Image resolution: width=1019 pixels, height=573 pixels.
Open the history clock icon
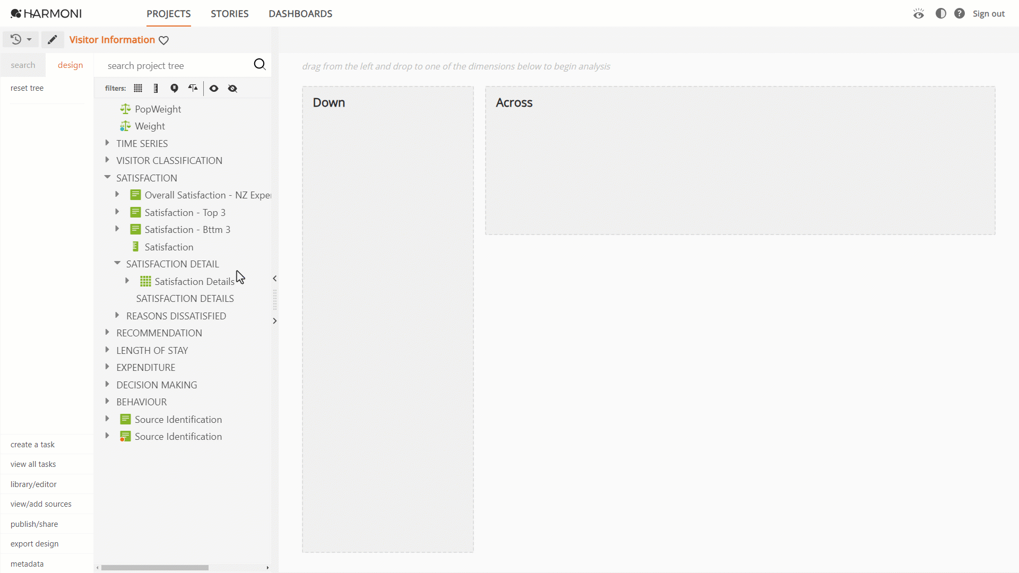click(x=16, y=39)
